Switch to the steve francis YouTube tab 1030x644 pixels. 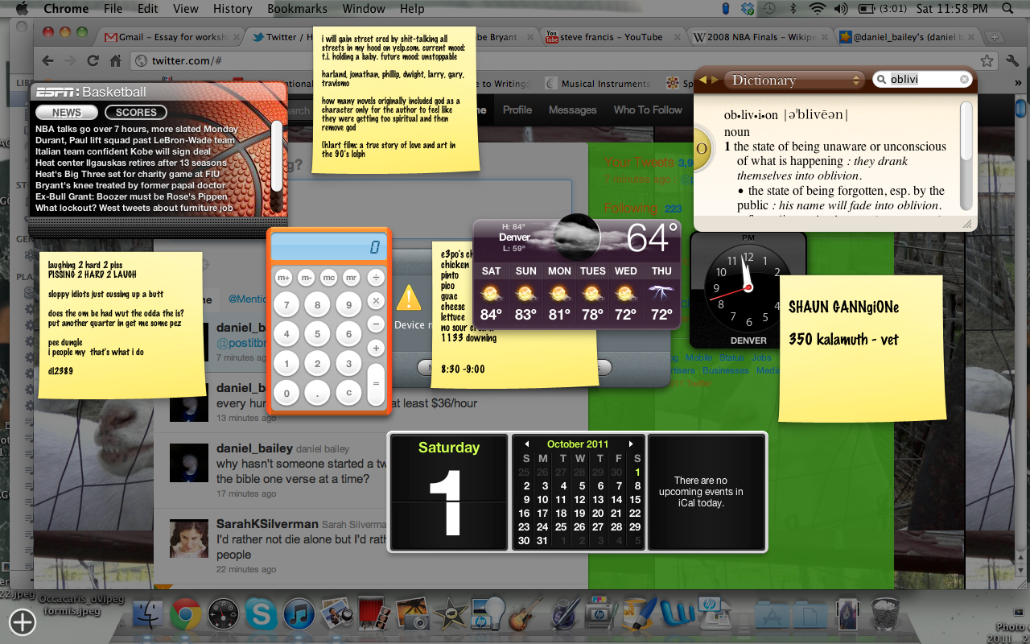(612, 37)
